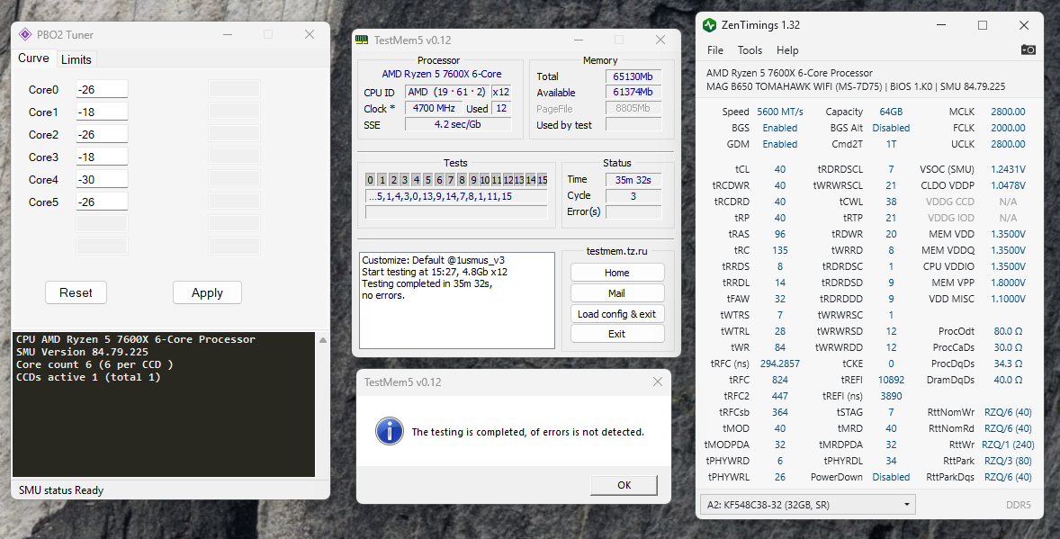1060x539 pixels.
Task: Click TestMem5 title bar memory icon
Action: click(x=363, y=40)
